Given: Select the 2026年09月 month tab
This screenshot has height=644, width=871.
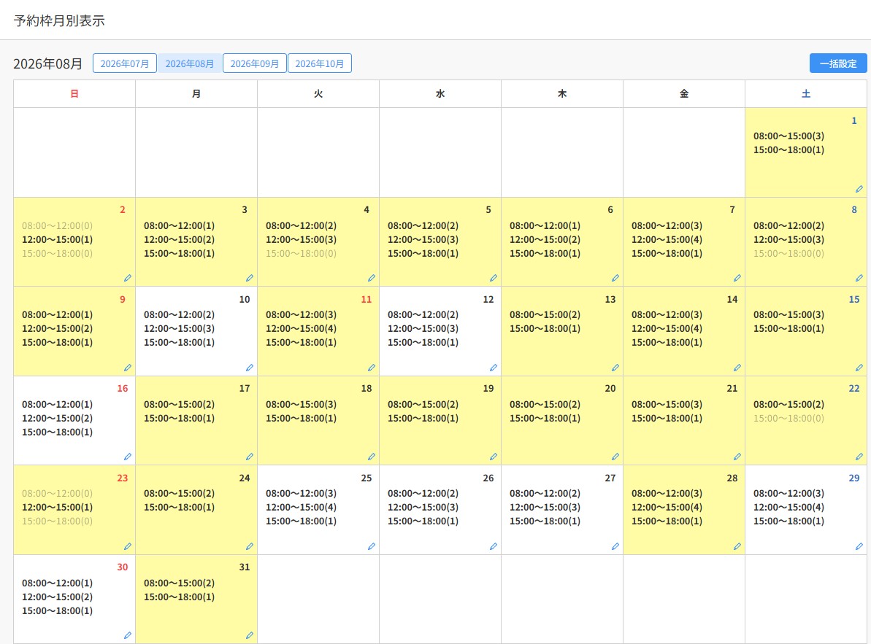Looking at the screenshot, I should point(254,63).
